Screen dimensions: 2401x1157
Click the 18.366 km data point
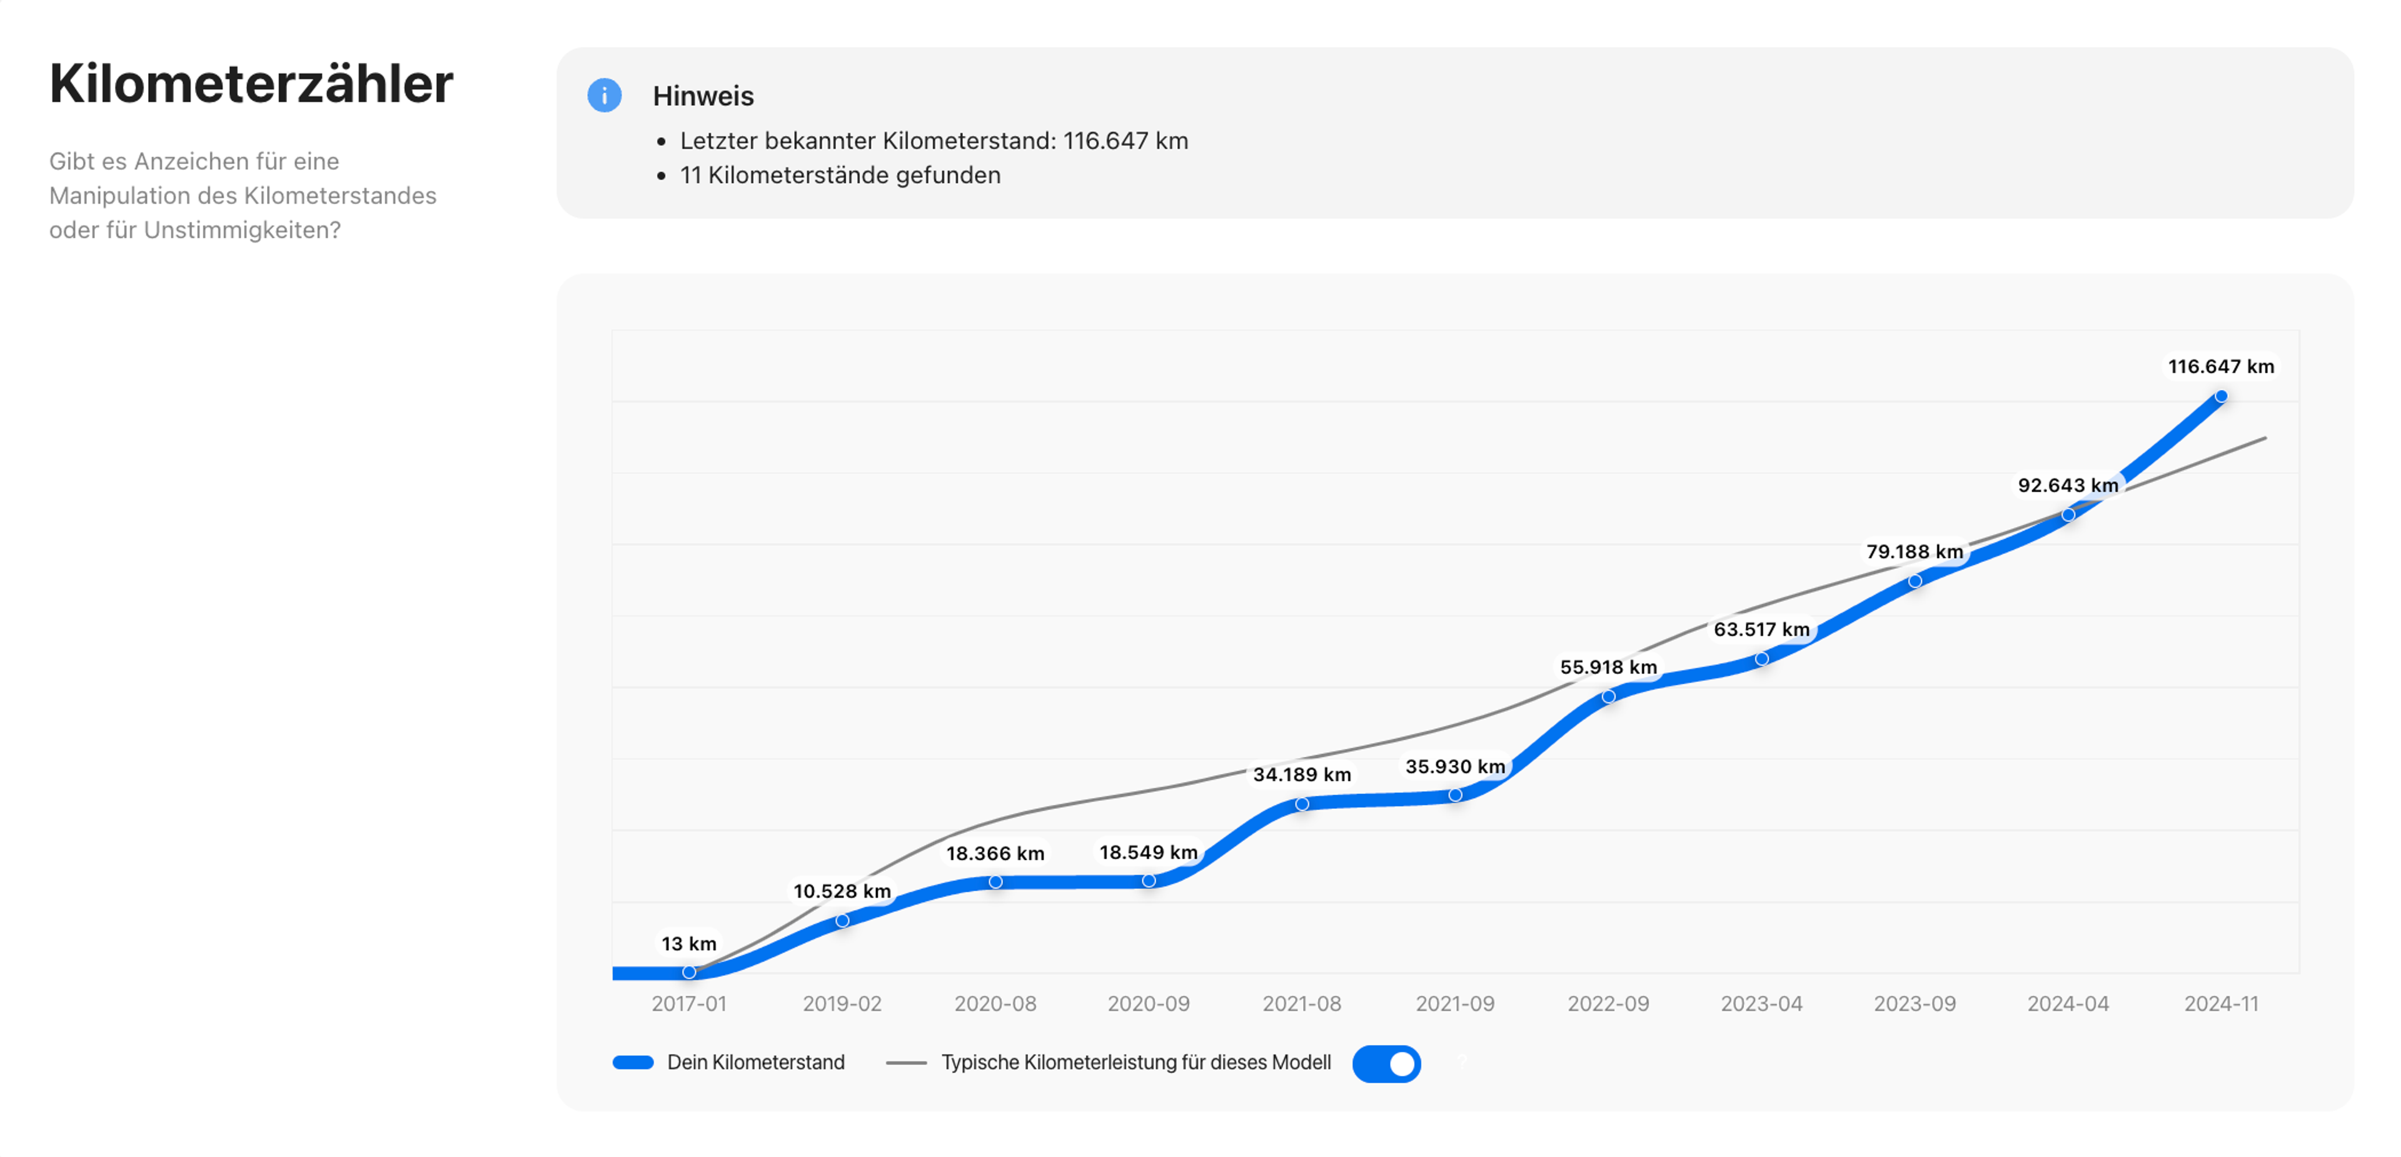click(995, 882)
